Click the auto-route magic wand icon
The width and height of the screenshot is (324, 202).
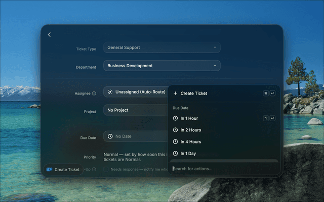click(110, 92)
